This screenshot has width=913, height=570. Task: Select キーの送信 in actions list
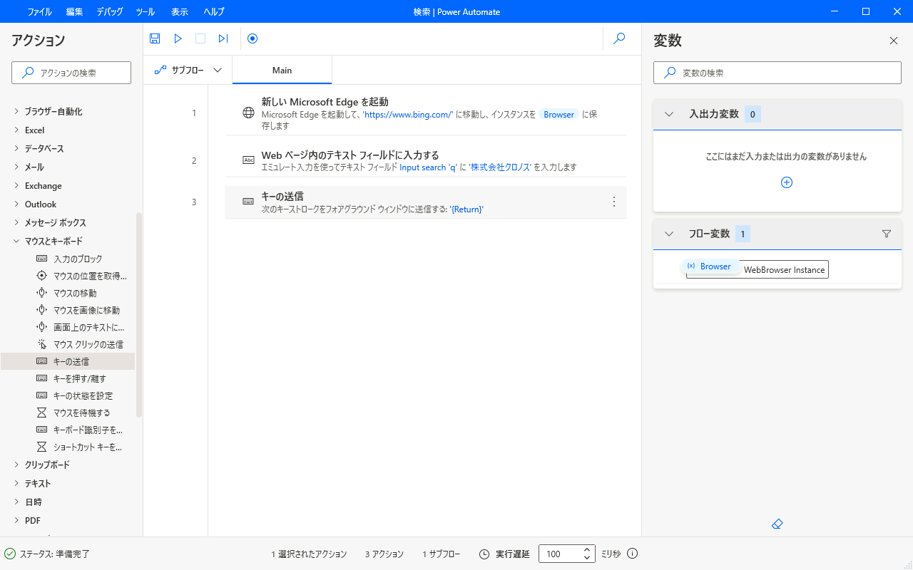click(68, 361)
